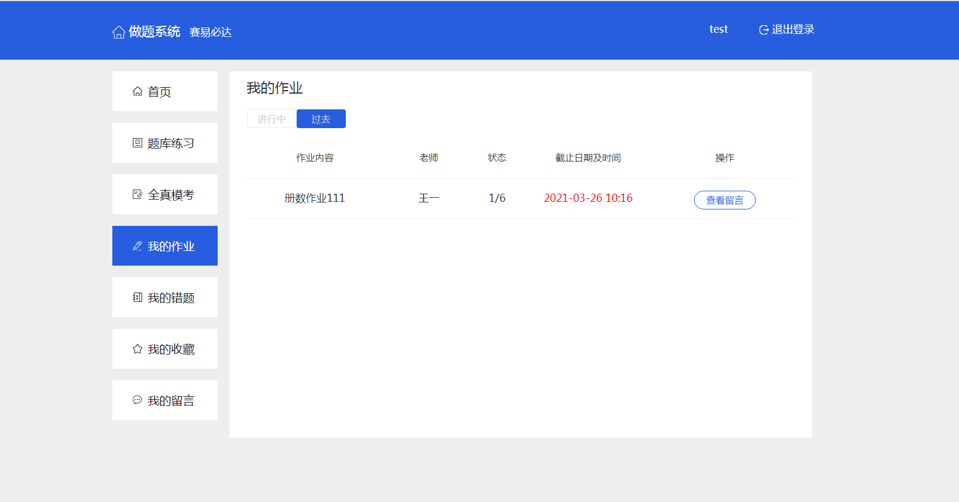Switch to the 进行中 tab

click(x=271, y=119)
